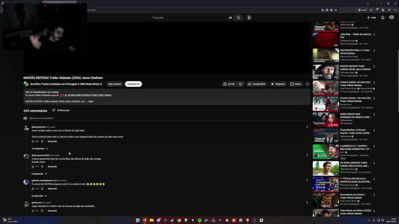The width and height of the screenshot is (399, 224).
Task: Open the notifications bell
Action: point(383,18)
